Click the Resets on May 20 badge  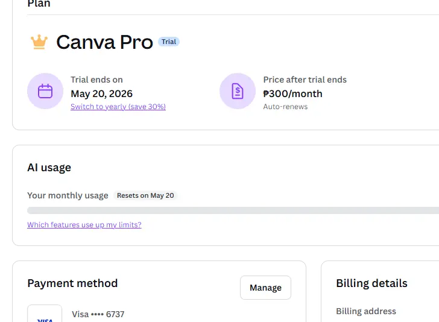click(145, 195)
